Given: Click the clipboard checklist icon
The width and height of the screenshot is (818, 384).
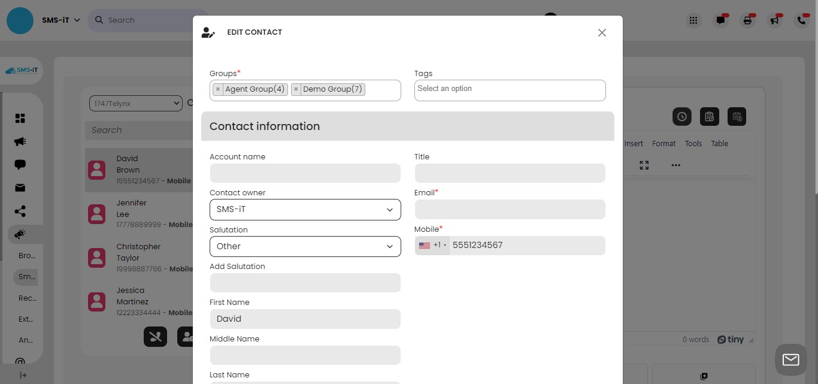Looking at the screenshot, I should pos(709,116).
